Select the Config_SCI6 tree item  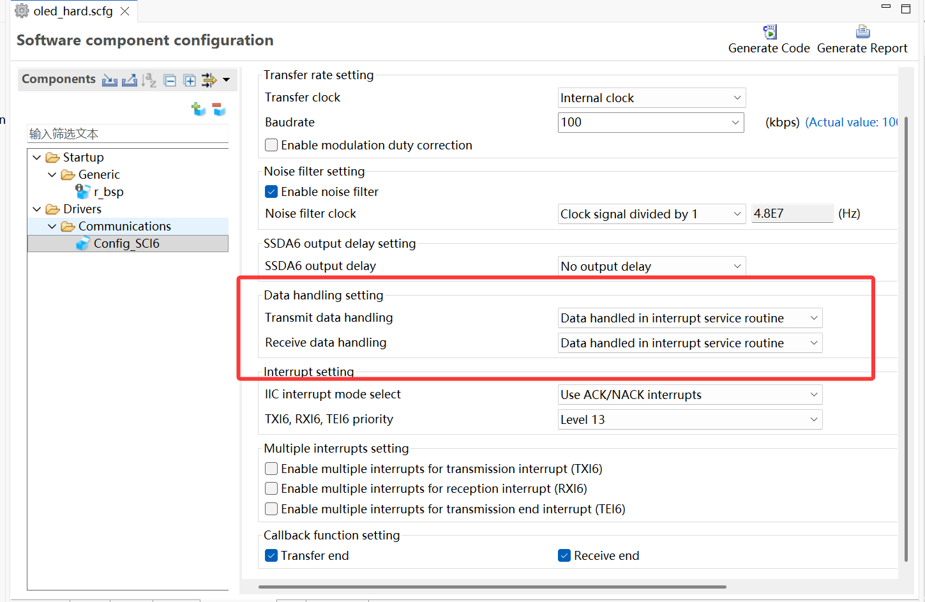[x=126, y=243]
